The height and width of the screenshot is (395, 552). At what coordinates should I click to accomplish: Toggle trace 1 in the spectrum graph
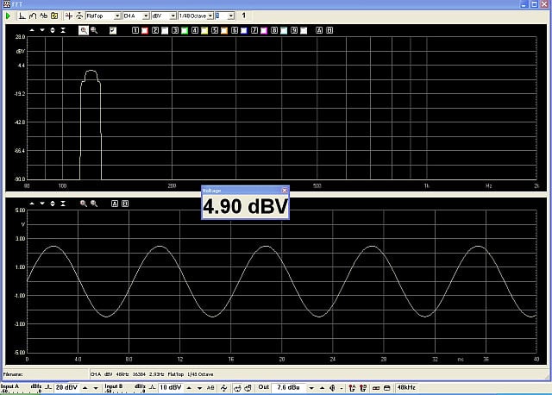pos(135,30)
